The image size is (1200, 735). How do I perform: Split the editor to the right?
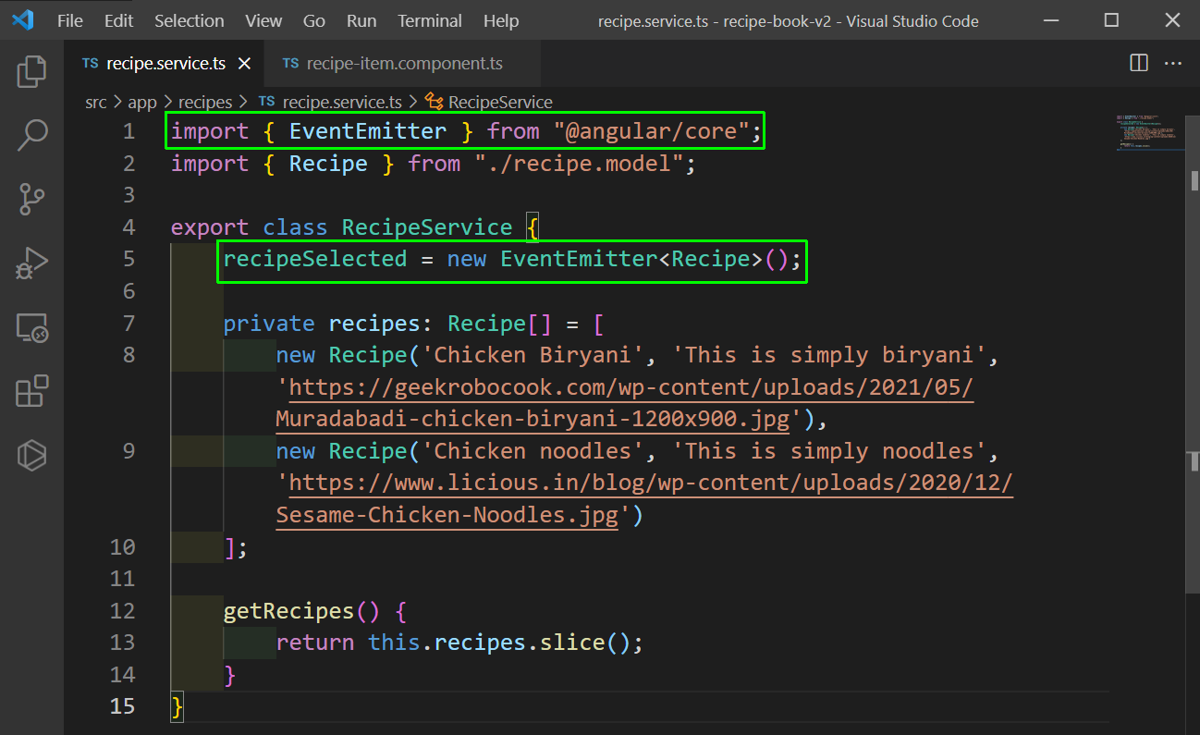pos(1139,63)
